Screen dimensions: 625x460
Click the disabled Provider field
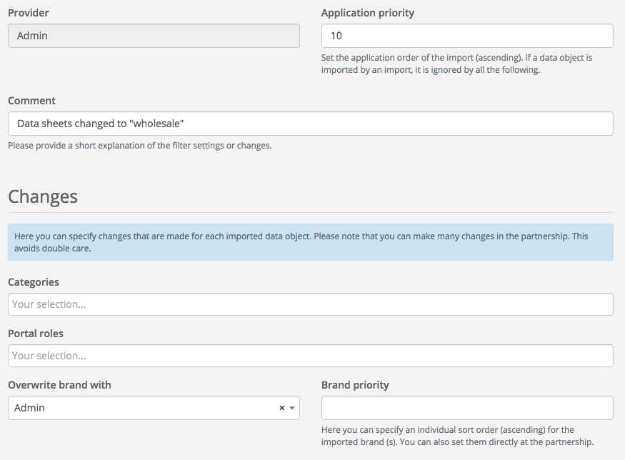[154, 36]
